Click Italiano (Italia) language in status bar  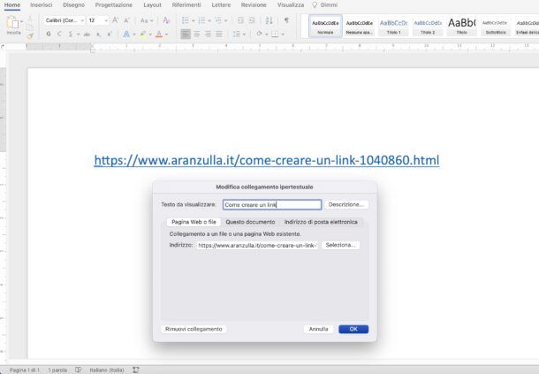coord(107,370)
